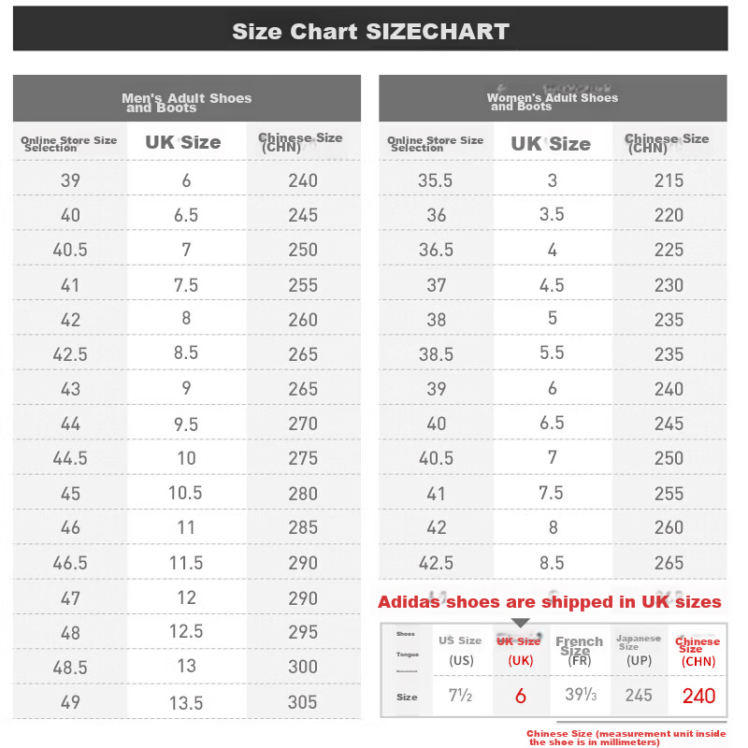This screenshot has width=748, height=748.
Task: Click women's Chinese size 215 cell
Action: (x=669, y=180)
